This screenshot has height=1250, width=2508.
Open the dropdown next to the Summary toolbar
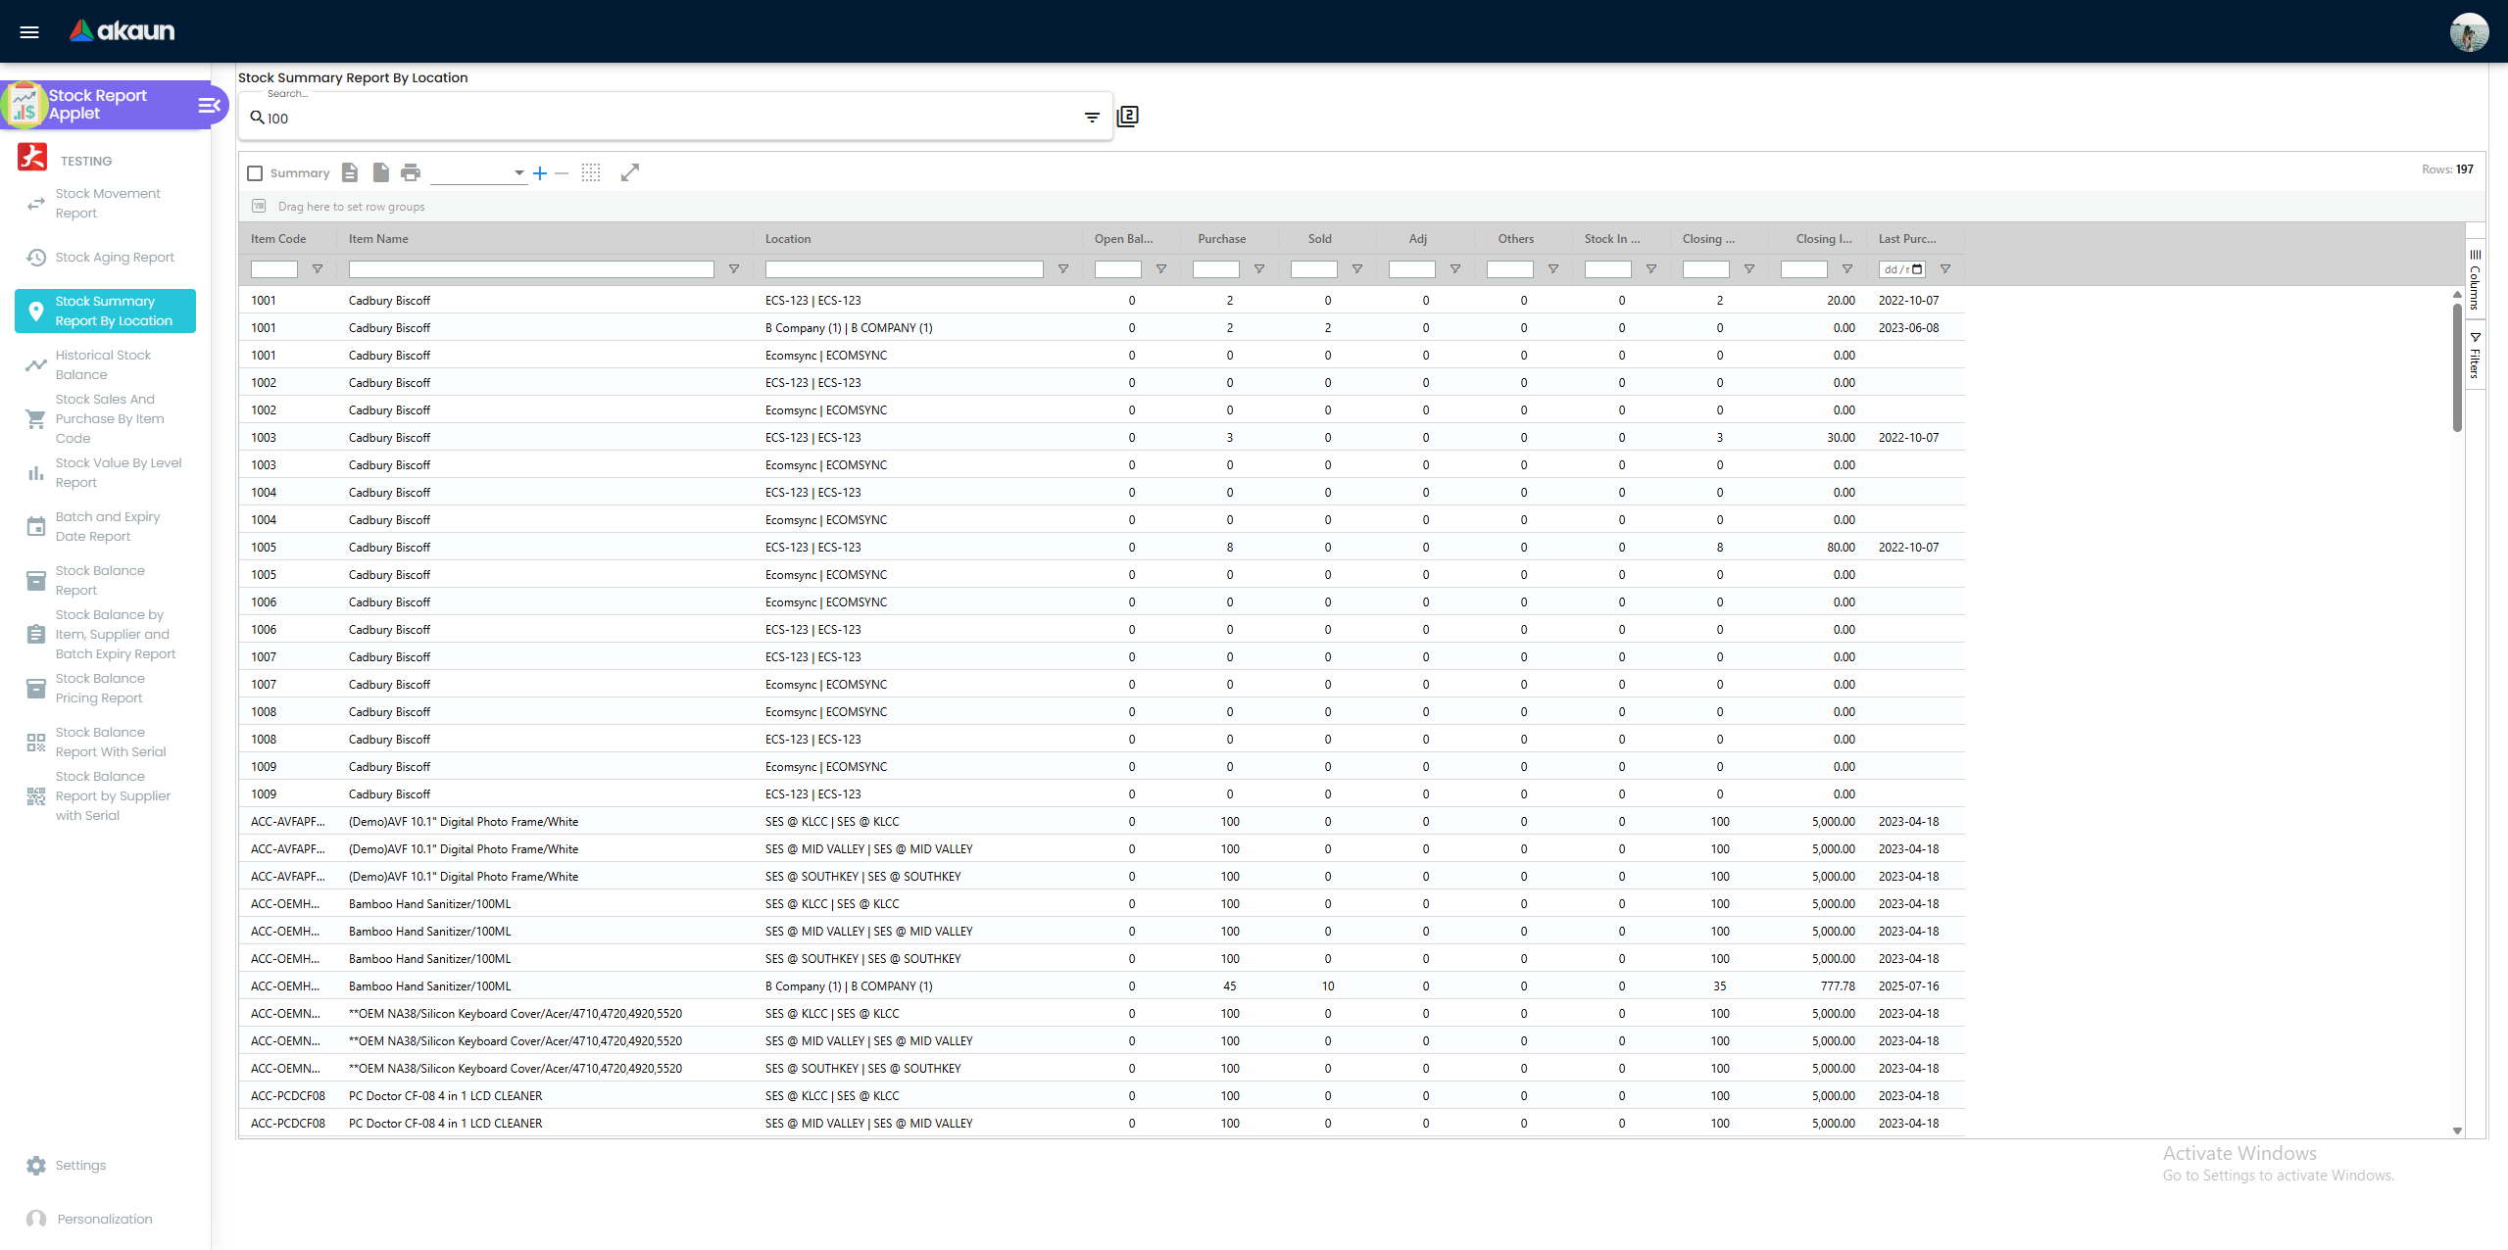point(518,171)
